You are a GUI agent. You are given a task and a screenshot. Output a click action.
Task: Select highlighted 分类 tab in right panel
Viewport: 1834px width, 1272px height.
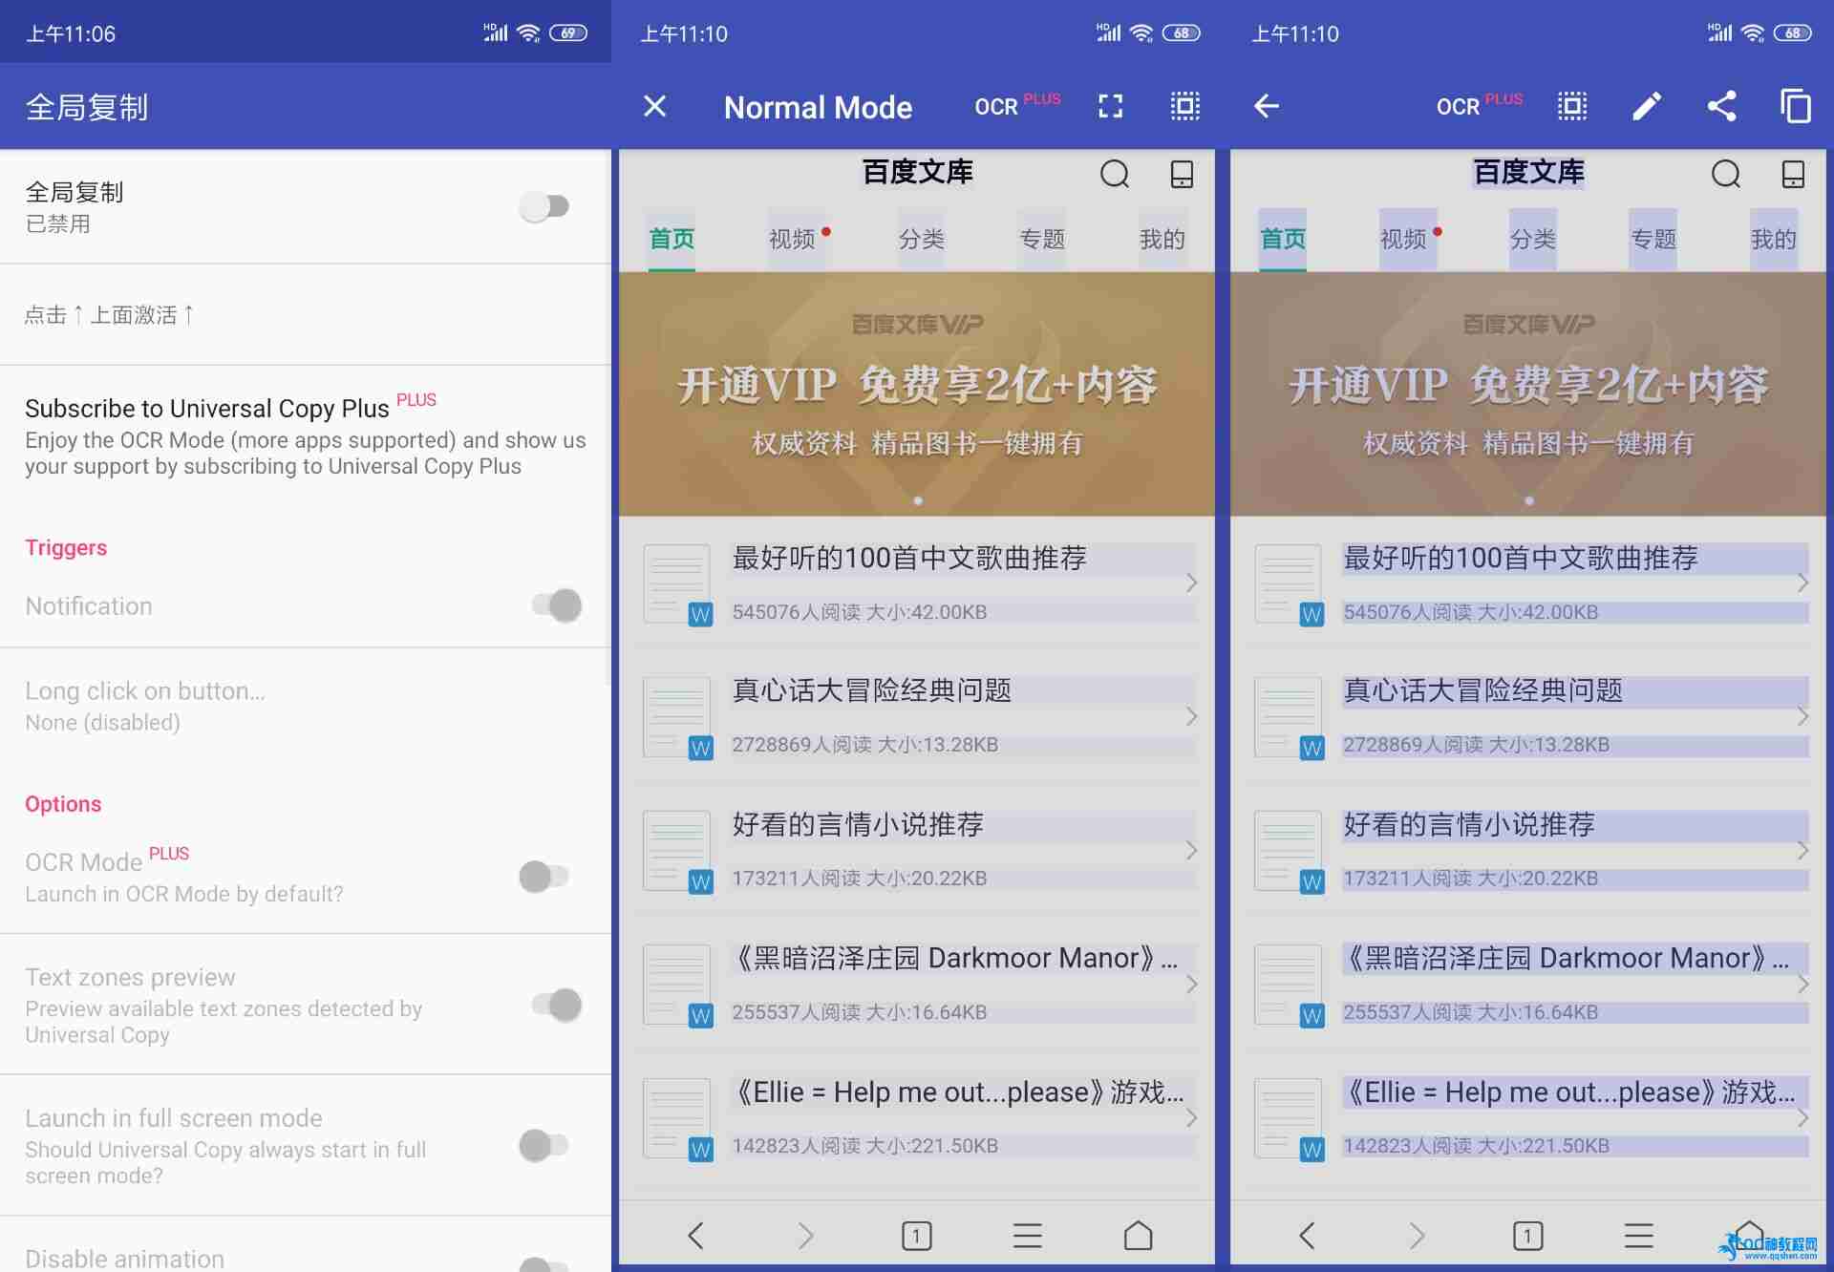point(1533,239)
